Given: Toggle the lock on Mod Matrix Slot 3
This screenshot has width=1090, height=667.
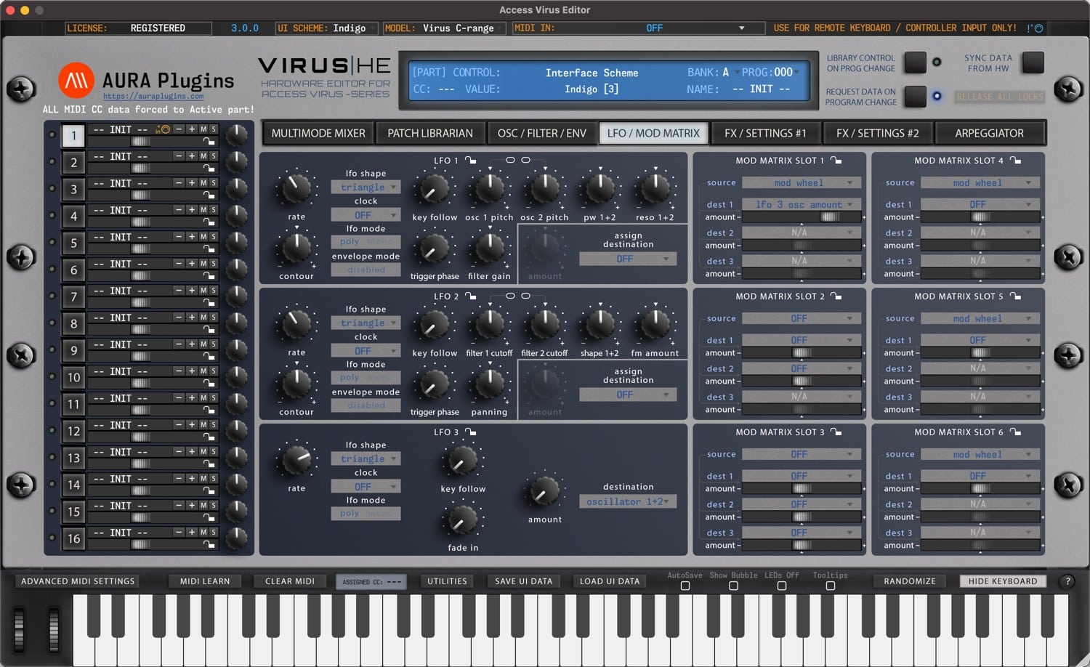Looking at the screenshot, I should [836, 432].
